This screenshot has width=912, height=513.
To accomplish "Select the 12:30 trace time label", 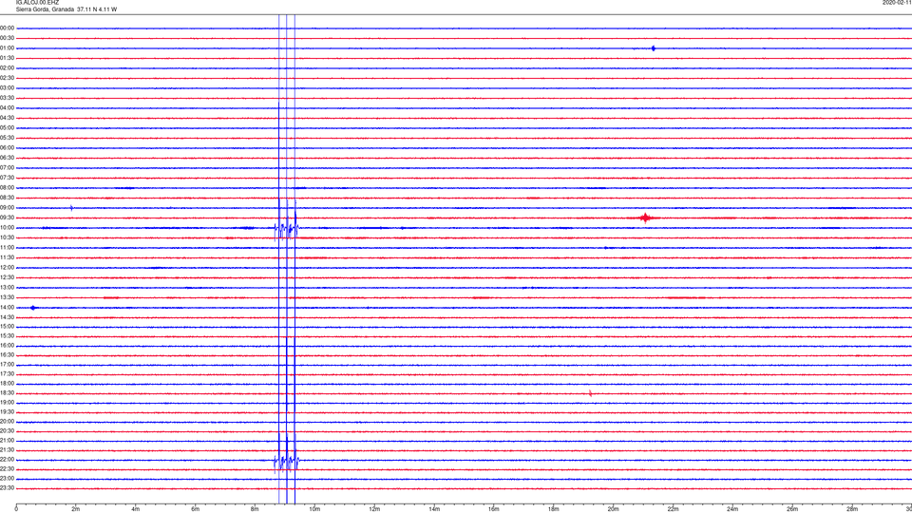I will click(7, 277).
